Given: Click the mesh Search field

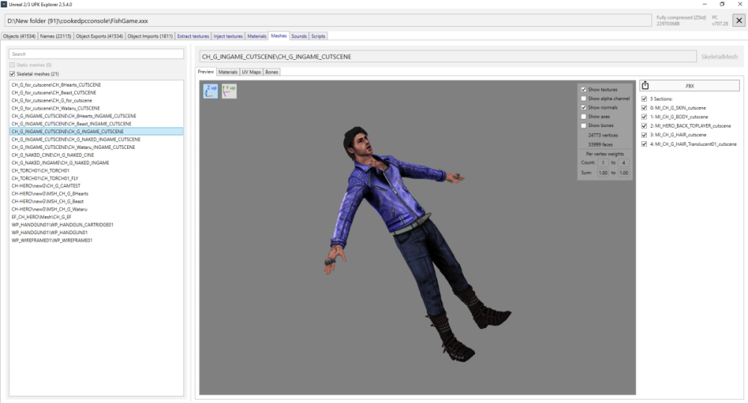Looking at the screenshot, I should (96, 54).
